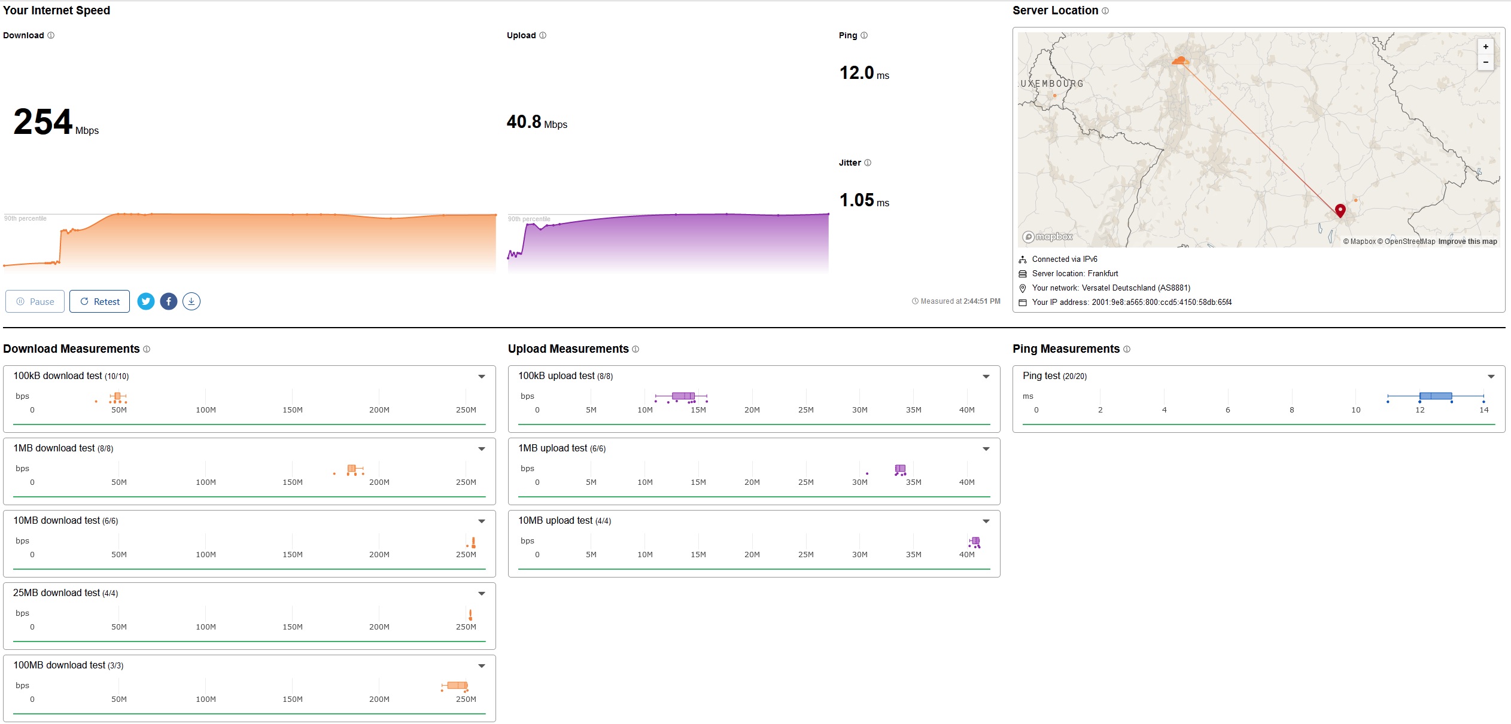Expand the 100kB download test panel
Image resolution: width=1511 pixels, height=724 pixels.
point(482,377)
